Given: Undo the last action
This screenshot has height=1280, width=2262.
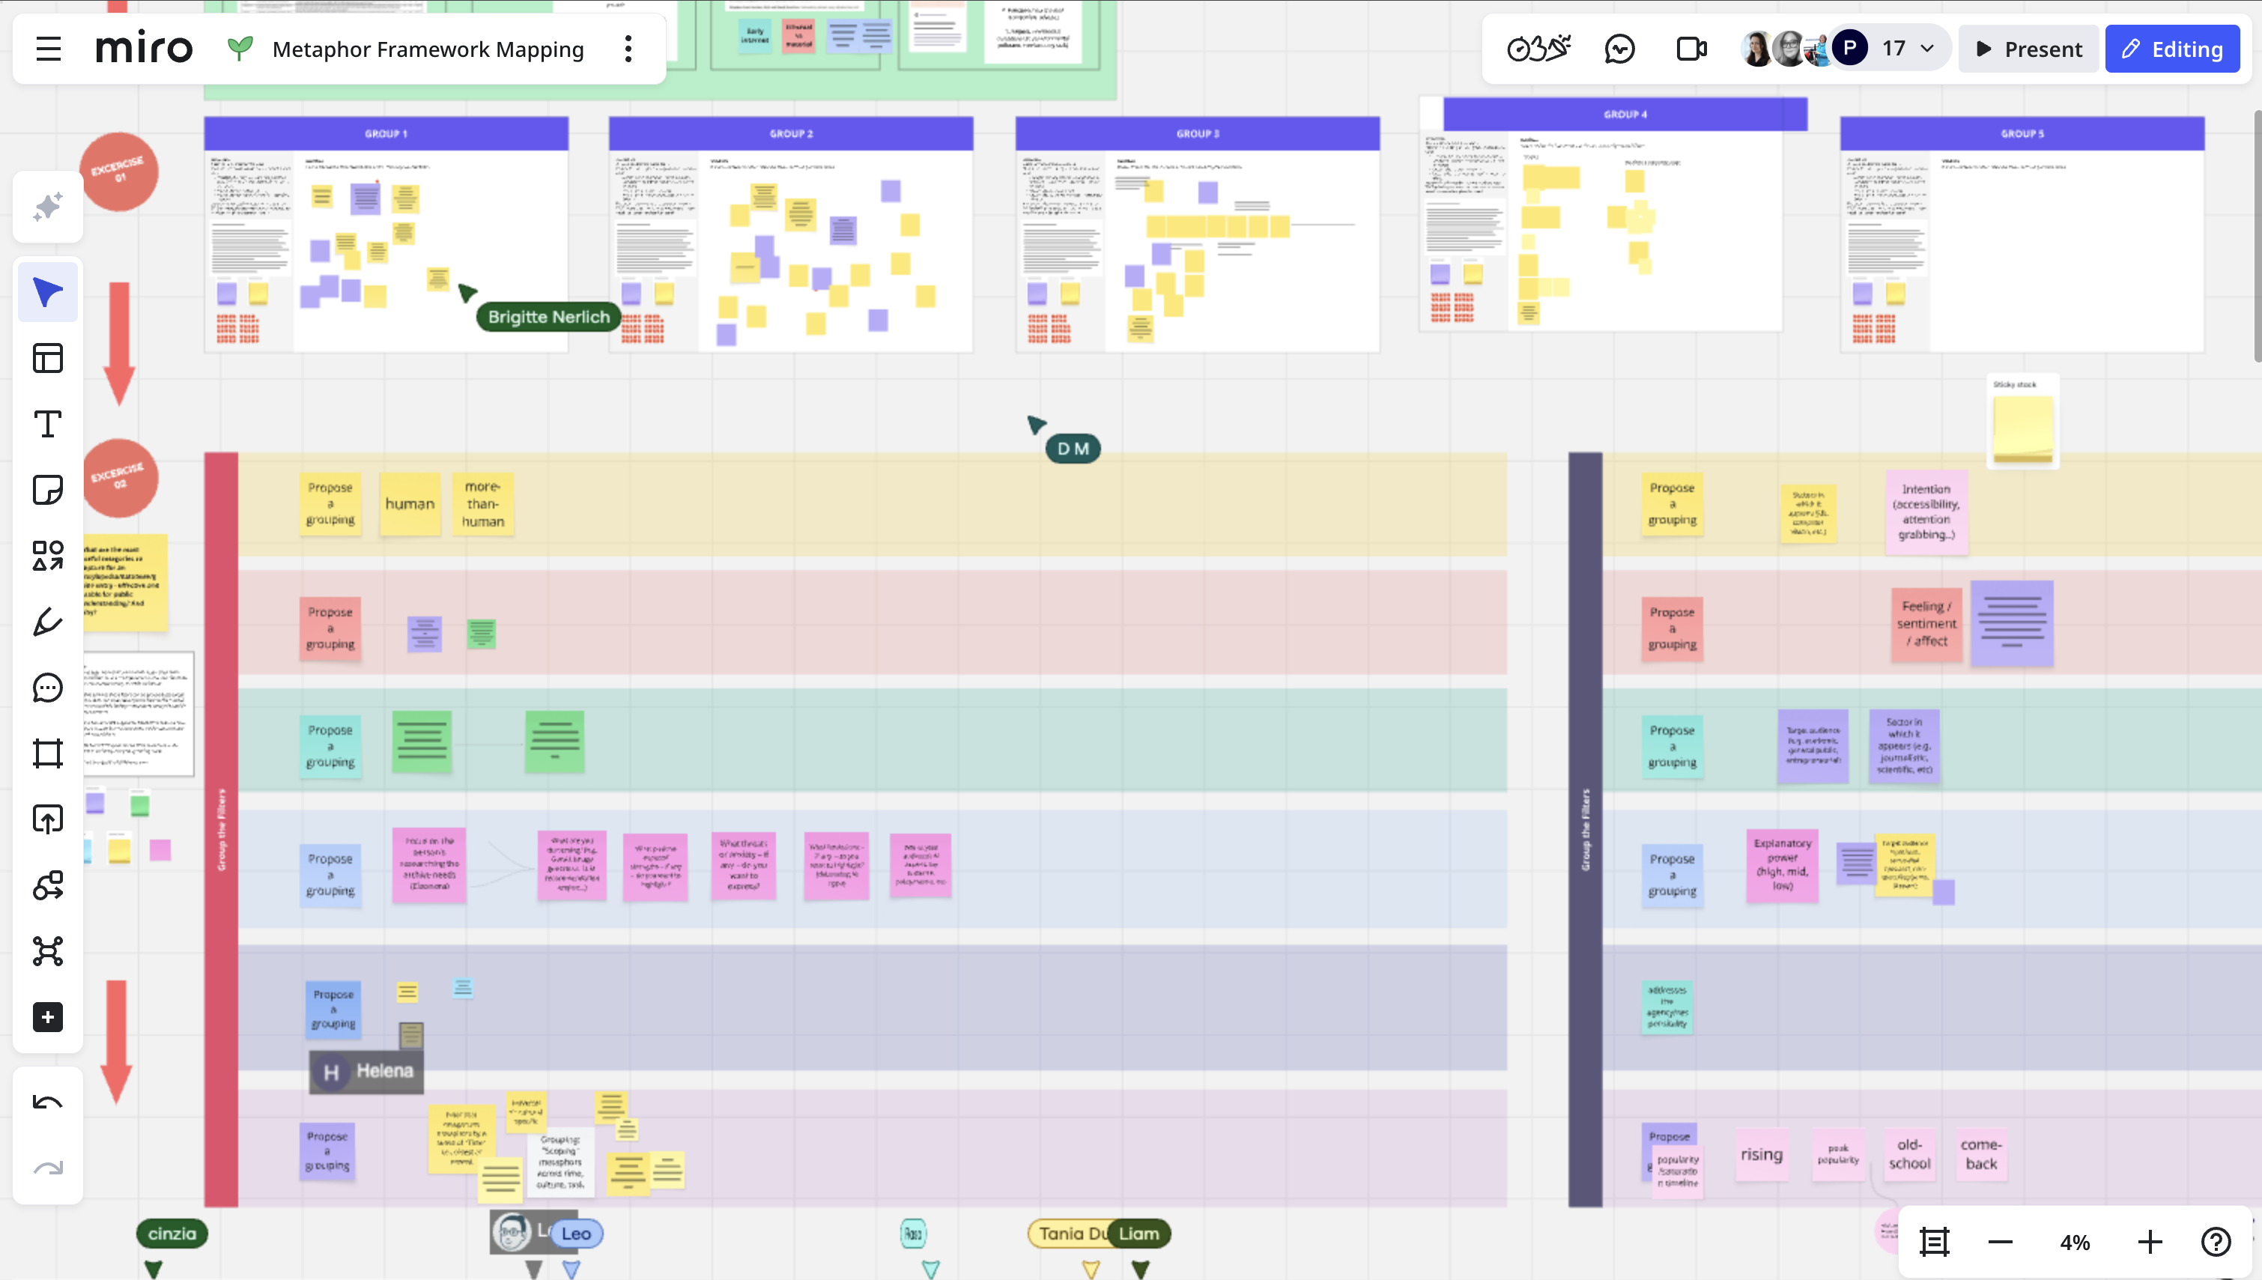Looking at the screenshot, I should coord(47,1102).
